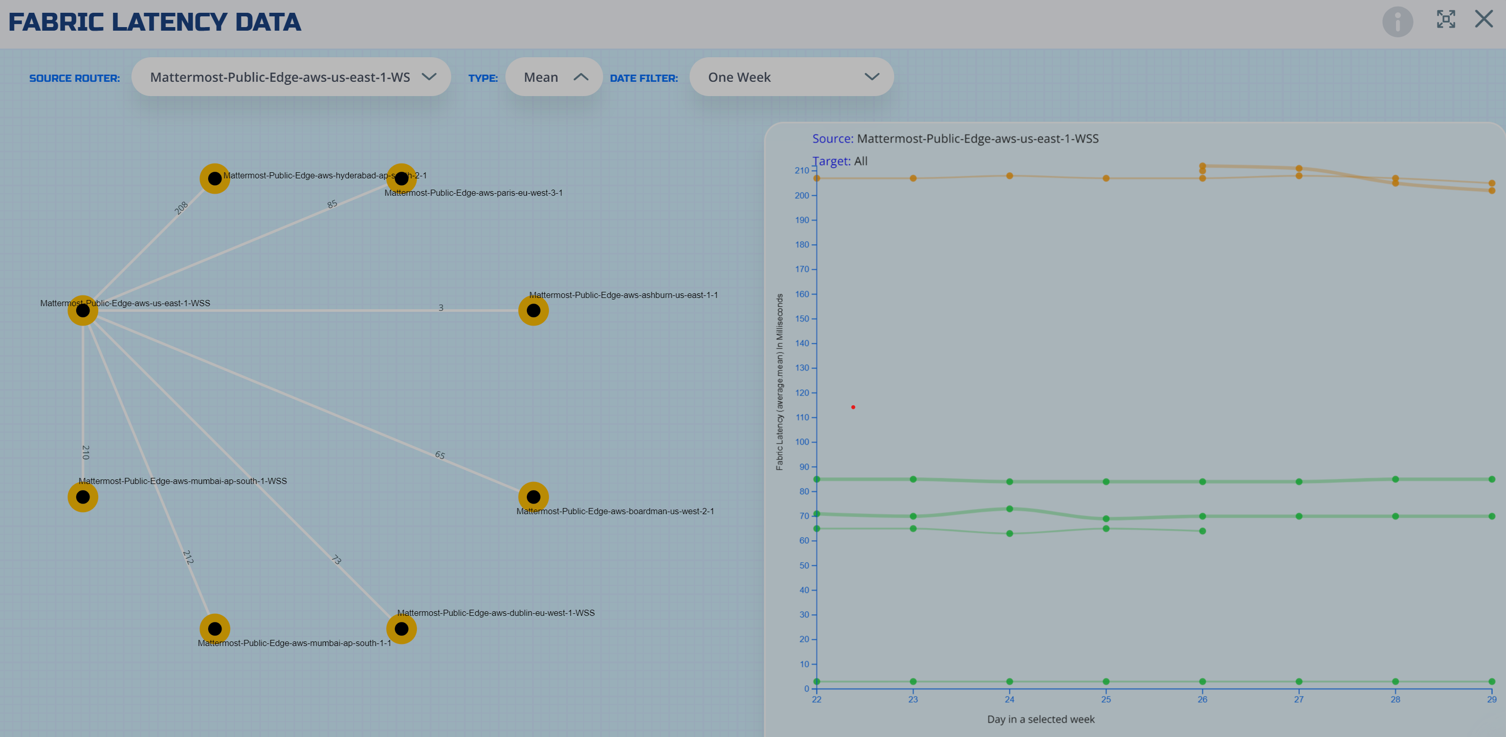Click the Mattermost-Public-Edge-aws-boardman-us-west-2-1 label
Viewport: 1506px width, 737px height.
click(615, 511)
